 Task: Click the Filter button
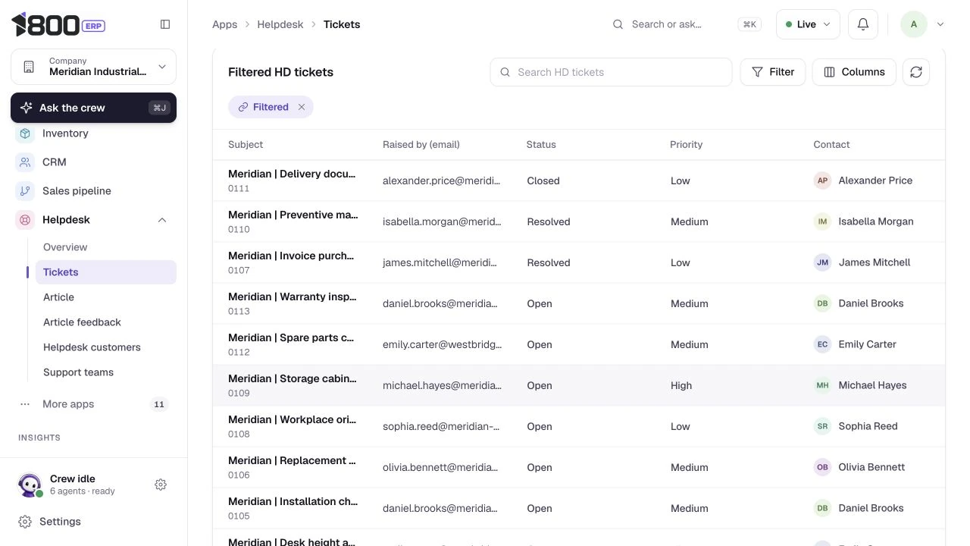coord(773,72)
